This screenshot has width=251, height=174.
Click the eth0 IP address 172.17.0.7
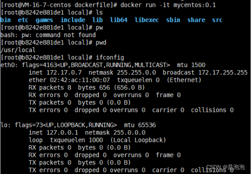pyautogui.click(x=64, y=73)
